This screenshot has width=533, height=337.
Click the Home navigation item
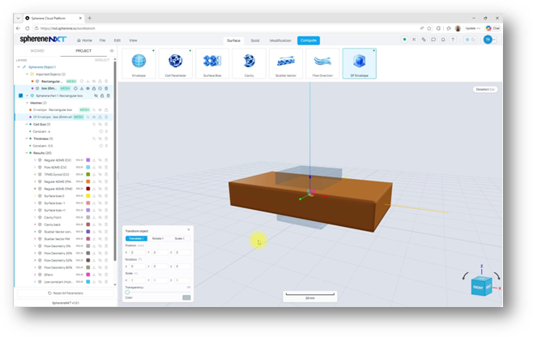[84, 41]
